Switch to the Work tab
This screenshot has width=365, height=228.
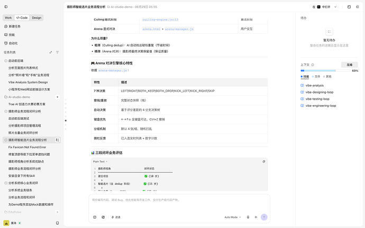(x=8, y=17)
